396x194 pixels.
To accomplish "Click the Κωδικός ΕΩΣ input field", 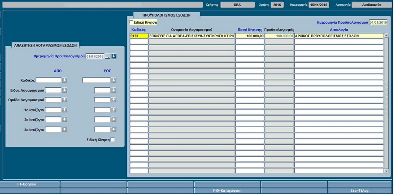I will [96, 80].
